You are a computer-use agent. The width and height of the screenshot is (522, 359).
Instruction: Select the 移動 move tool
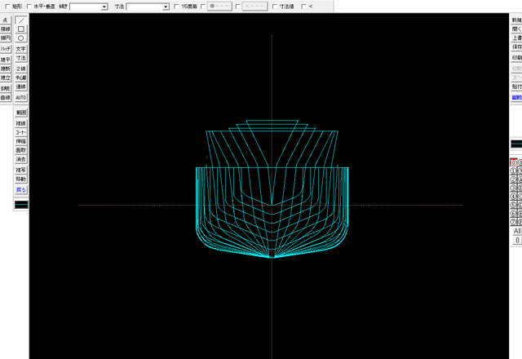pos(21,179)
